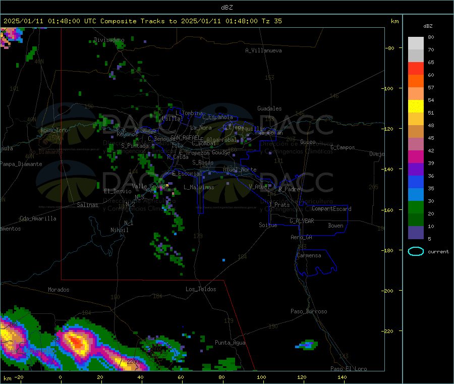454x384 pixels.
Task: Click the Carmensa label
Action: 309,255
